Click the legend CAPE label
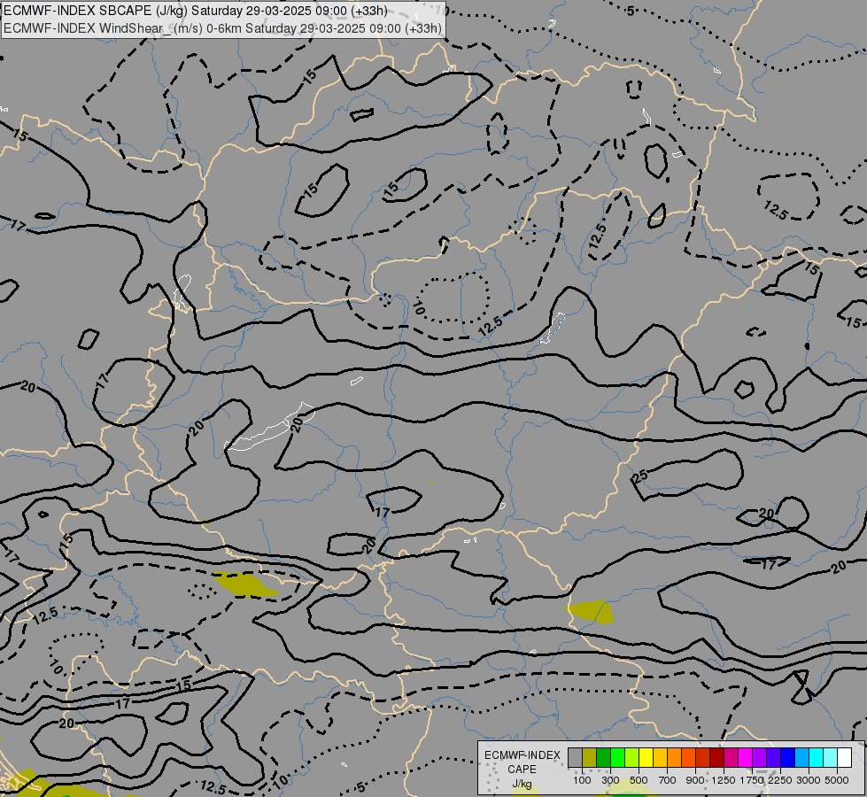 point(522,770)
